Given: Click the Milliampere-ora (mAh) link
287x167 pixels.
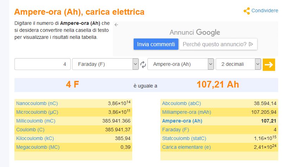Looking at the screenshot, I should coord(186,112).
